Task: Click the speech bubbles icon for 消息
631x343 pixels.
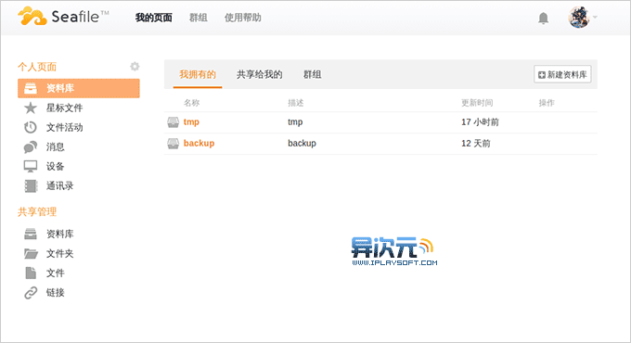Action: pyautogui.click(x=31, y=147)
